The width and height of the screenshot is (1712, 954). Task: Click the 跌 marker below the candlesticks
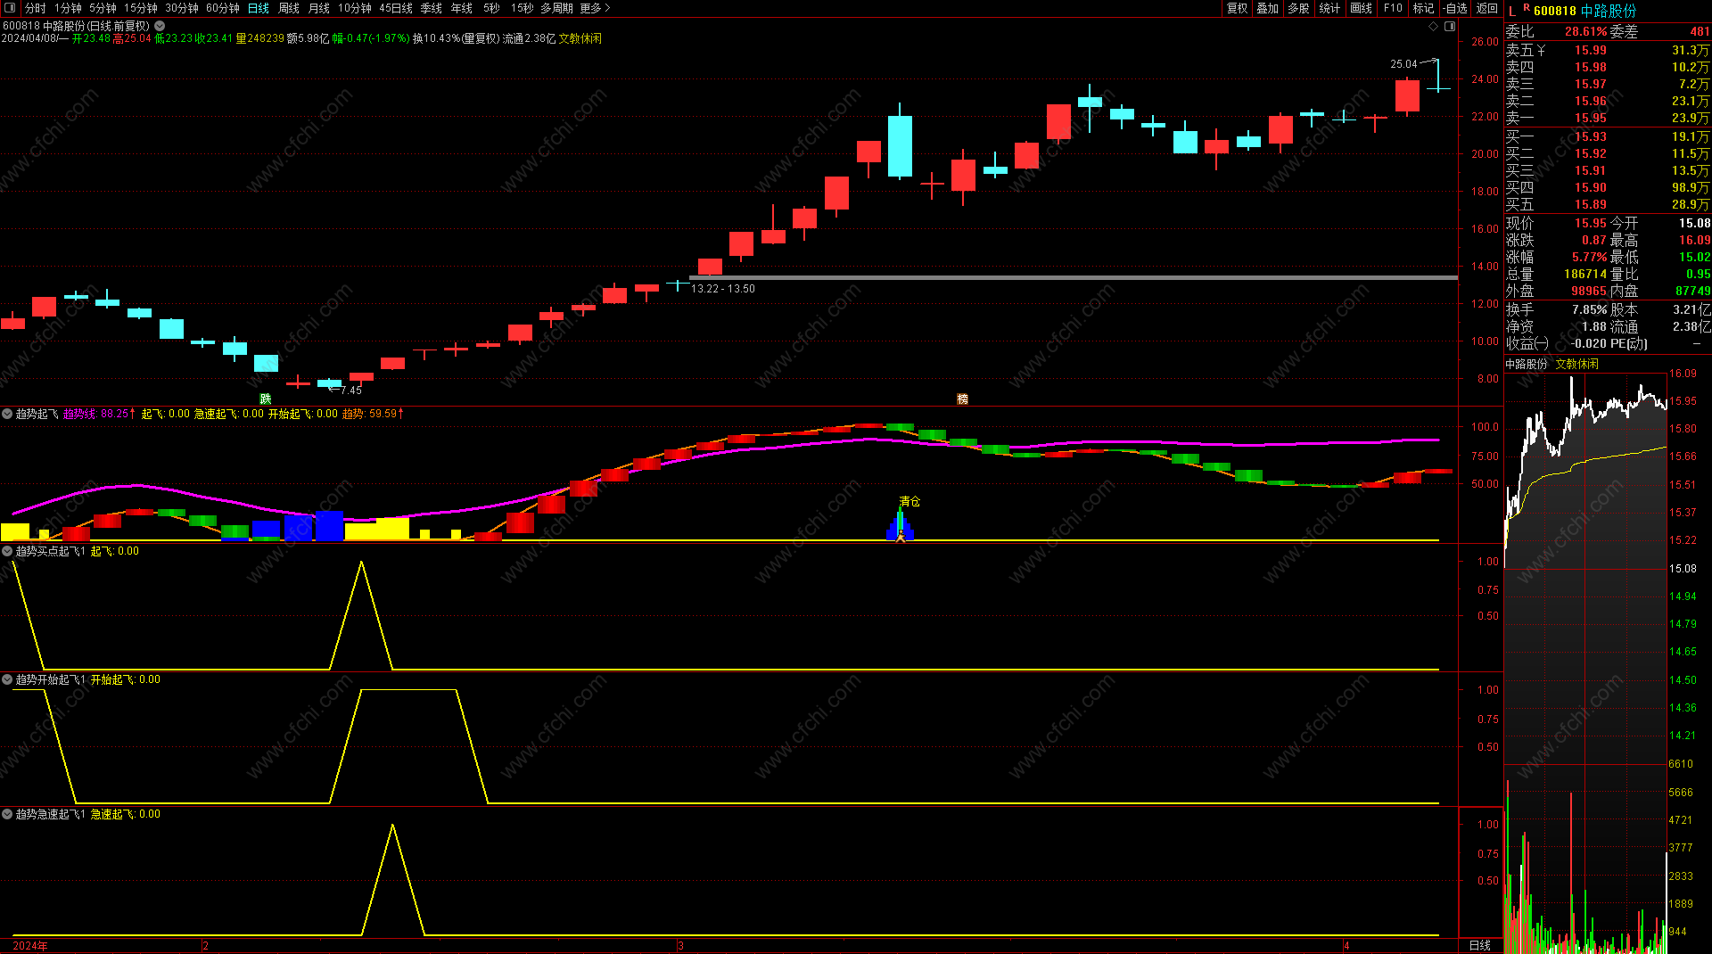[x=265, y=399]
